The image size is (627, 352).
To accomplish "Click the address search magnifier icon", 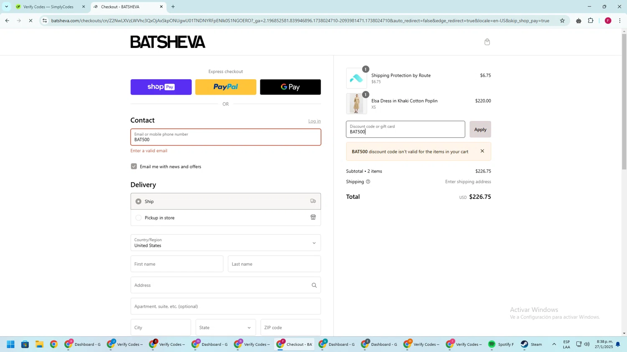I will pos(314,285).
